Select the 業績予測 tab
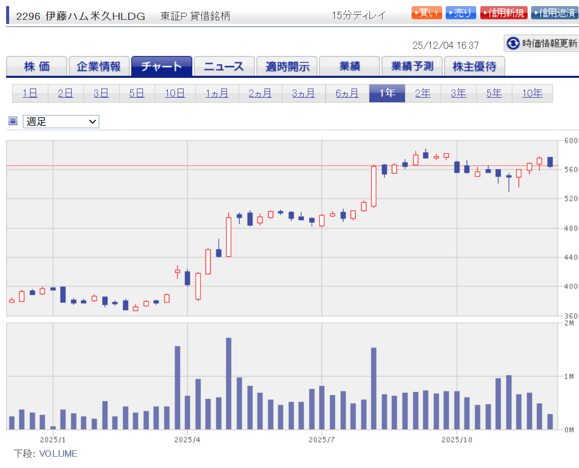 click(412, 66)
